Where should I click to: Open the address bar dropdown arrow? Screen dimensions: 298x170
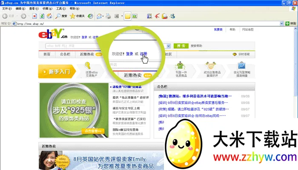click(281, 23)
